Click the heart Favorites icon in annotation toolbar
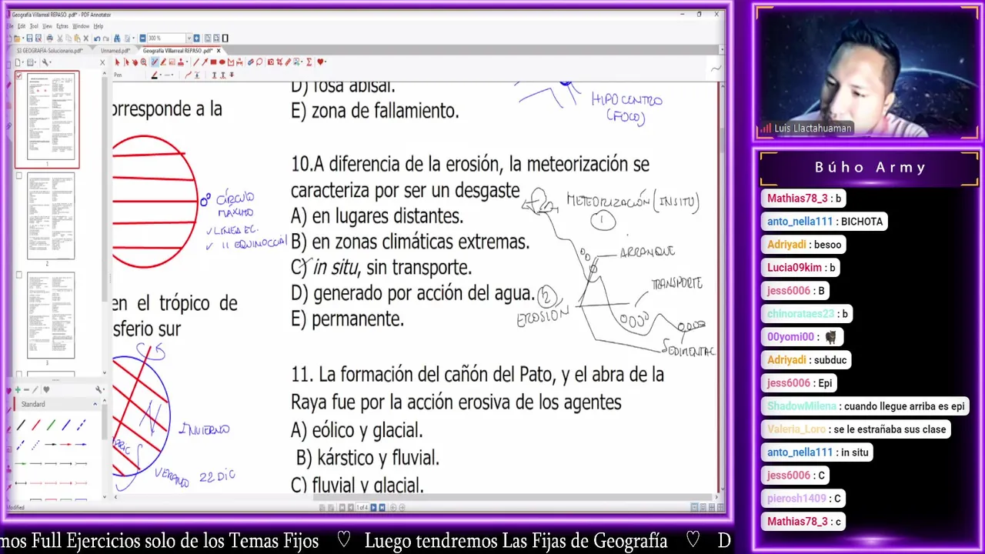The height and width of the screenshot is (554, 985). [x=321, y=62]
